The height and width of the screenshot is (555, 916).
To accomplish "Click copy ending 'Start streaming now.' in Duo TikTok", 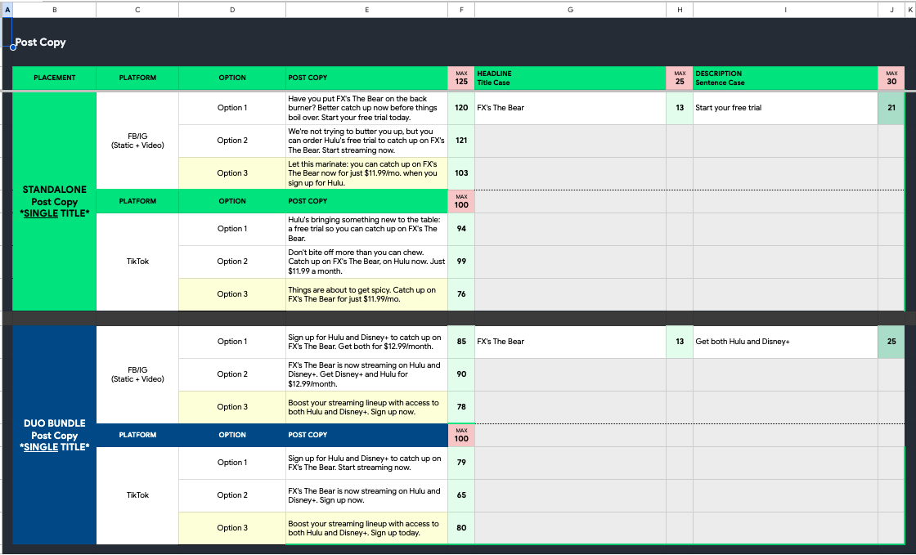I will tap(366, 463).
